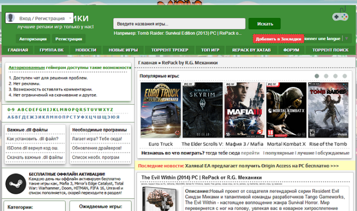Open the Mortal Kombat X cover thumbnail
Image resolution: width=357 pixels, height=211 pixels.
tap(286, 110)
